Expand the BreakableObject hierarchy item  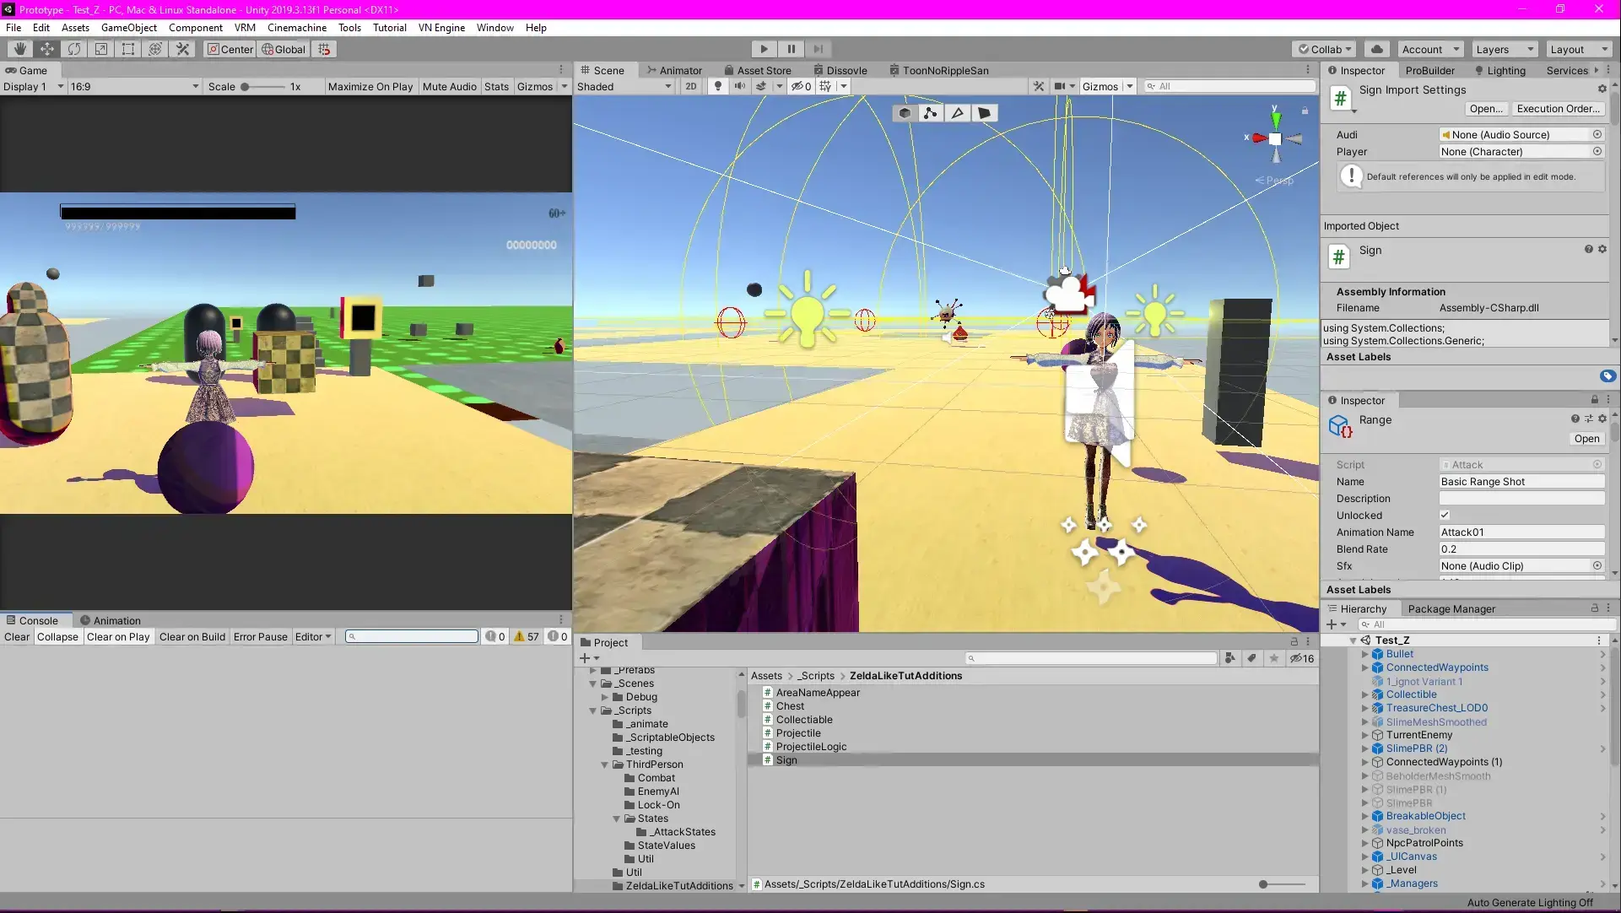pyautogui.click(x=1365, y=816)
